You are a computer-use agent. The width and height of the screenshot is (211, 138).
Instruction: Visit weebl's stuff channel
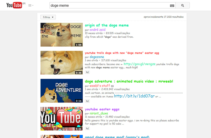100,86
